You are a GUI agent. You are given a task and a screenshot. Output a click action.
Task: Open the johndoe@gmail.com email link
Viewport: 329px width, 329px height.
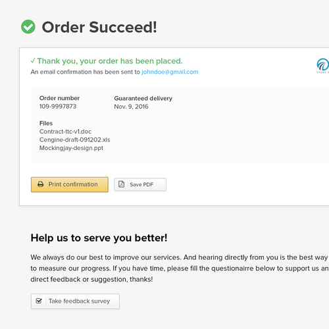click(170, 72)
